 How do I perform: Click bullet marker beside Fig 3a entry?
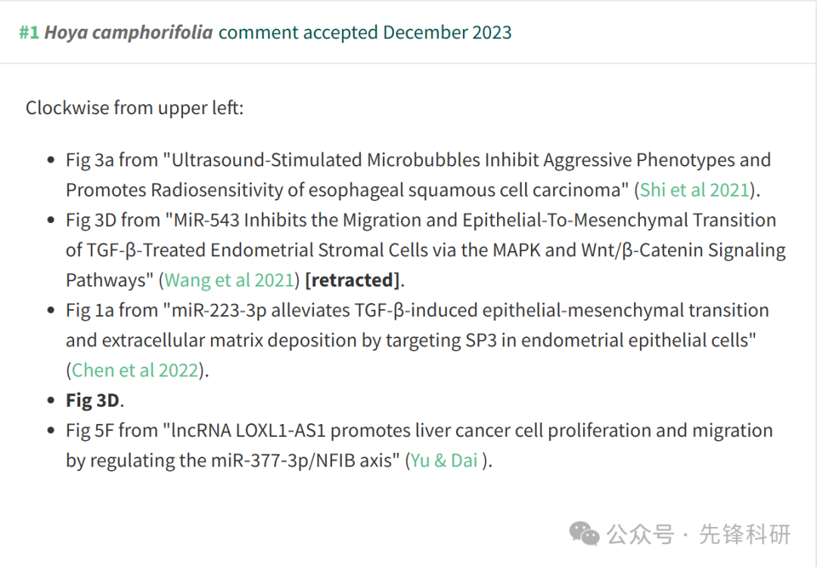(51, 160)
